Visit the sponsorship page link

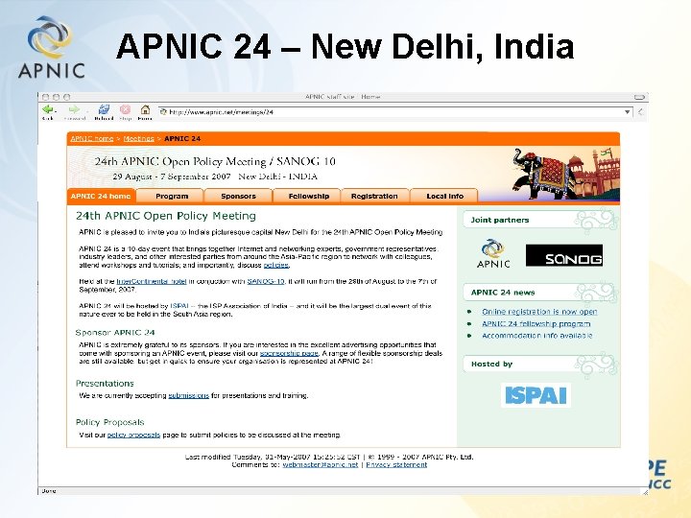pos(289,353)
